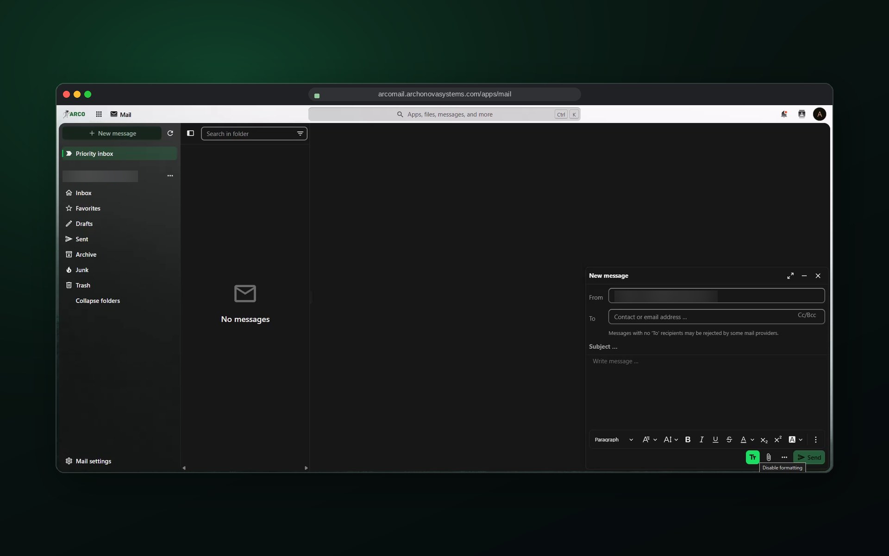Image resolution: width=889 pixels, height=556 pixels.
Task: Open the font family dropdown
Action: [650, 440]
